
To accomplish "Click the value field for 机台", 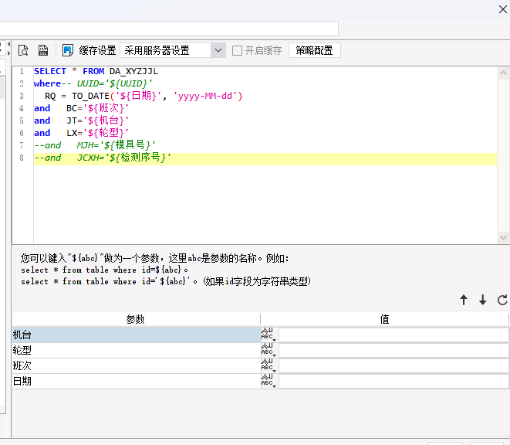I will click(393, 335).
